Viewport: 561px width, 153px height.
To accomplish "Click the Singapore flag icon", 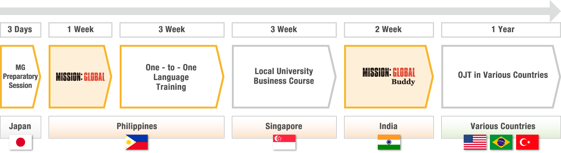I will [284, 142].
